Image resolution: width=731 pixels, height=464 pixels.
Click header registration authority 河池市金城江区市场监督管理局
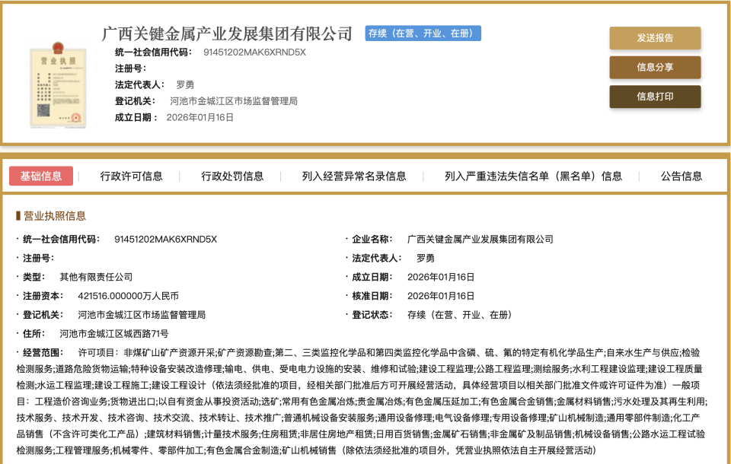pyautogui.click(x=234, y=101)
